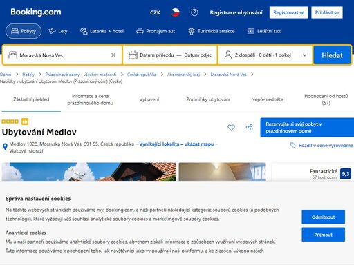The width and height of the screenshot is (354, 265).
Task: Click the Hledat search button
Action: pyautogui.click(x=332, y=55)
